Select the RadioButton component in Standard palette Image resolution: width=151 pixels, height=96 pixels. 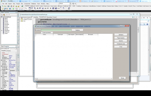51,8
